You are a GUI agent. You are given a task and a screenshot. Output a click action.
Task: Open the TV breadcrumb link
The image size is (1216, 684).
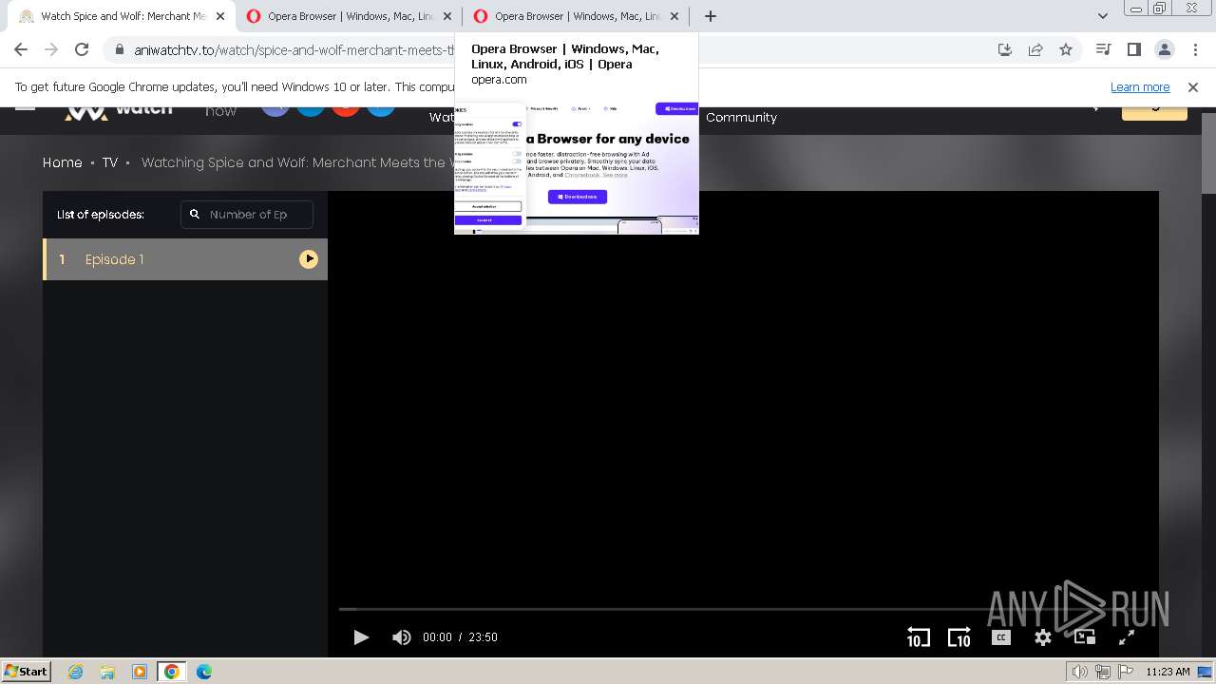110,162
